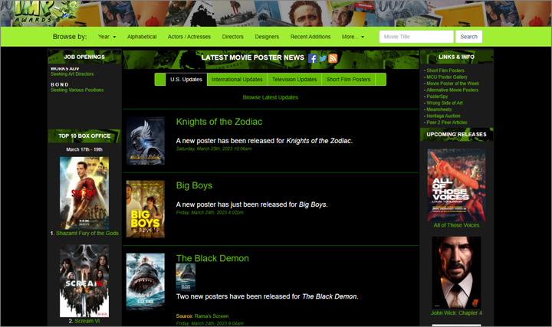The image size is (552, 327).
Task: Open All of Those Voices text link
Action: 457,225
